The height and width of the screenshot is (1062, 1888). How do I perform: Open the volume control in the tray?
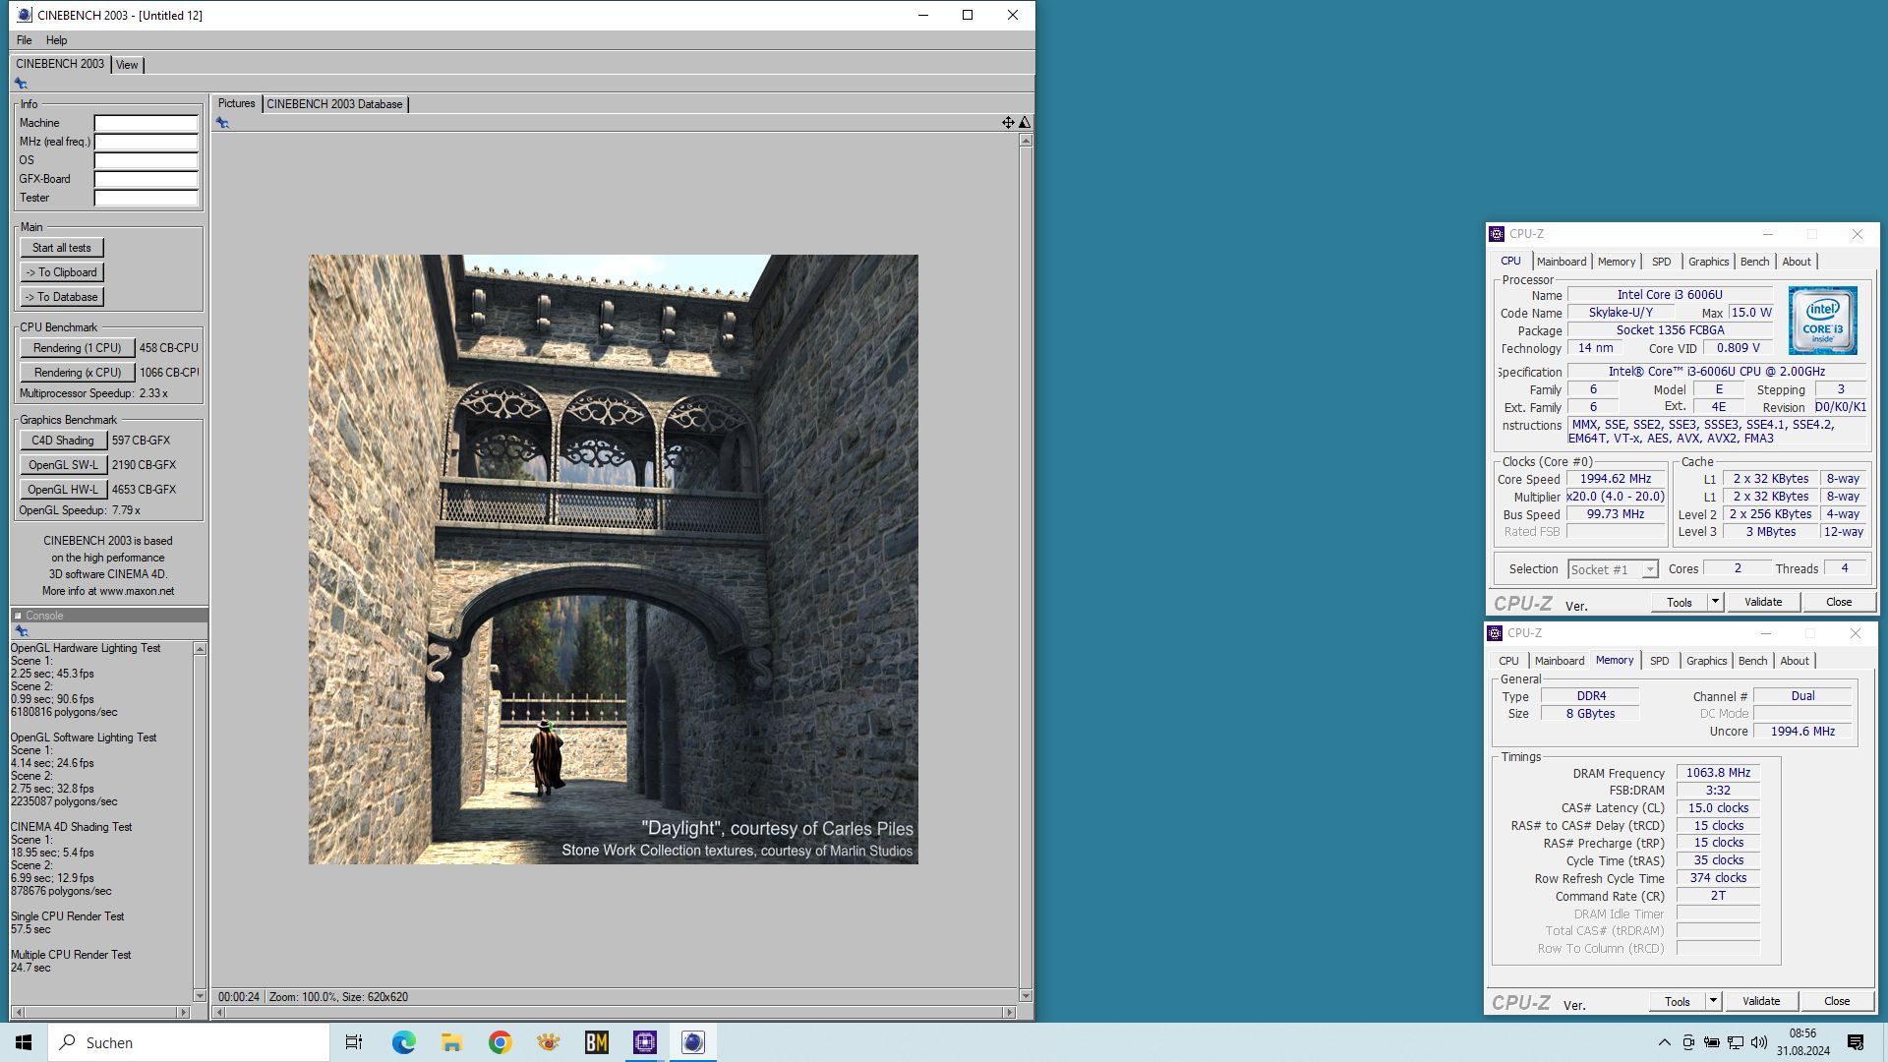[x=1759, y=1042]
